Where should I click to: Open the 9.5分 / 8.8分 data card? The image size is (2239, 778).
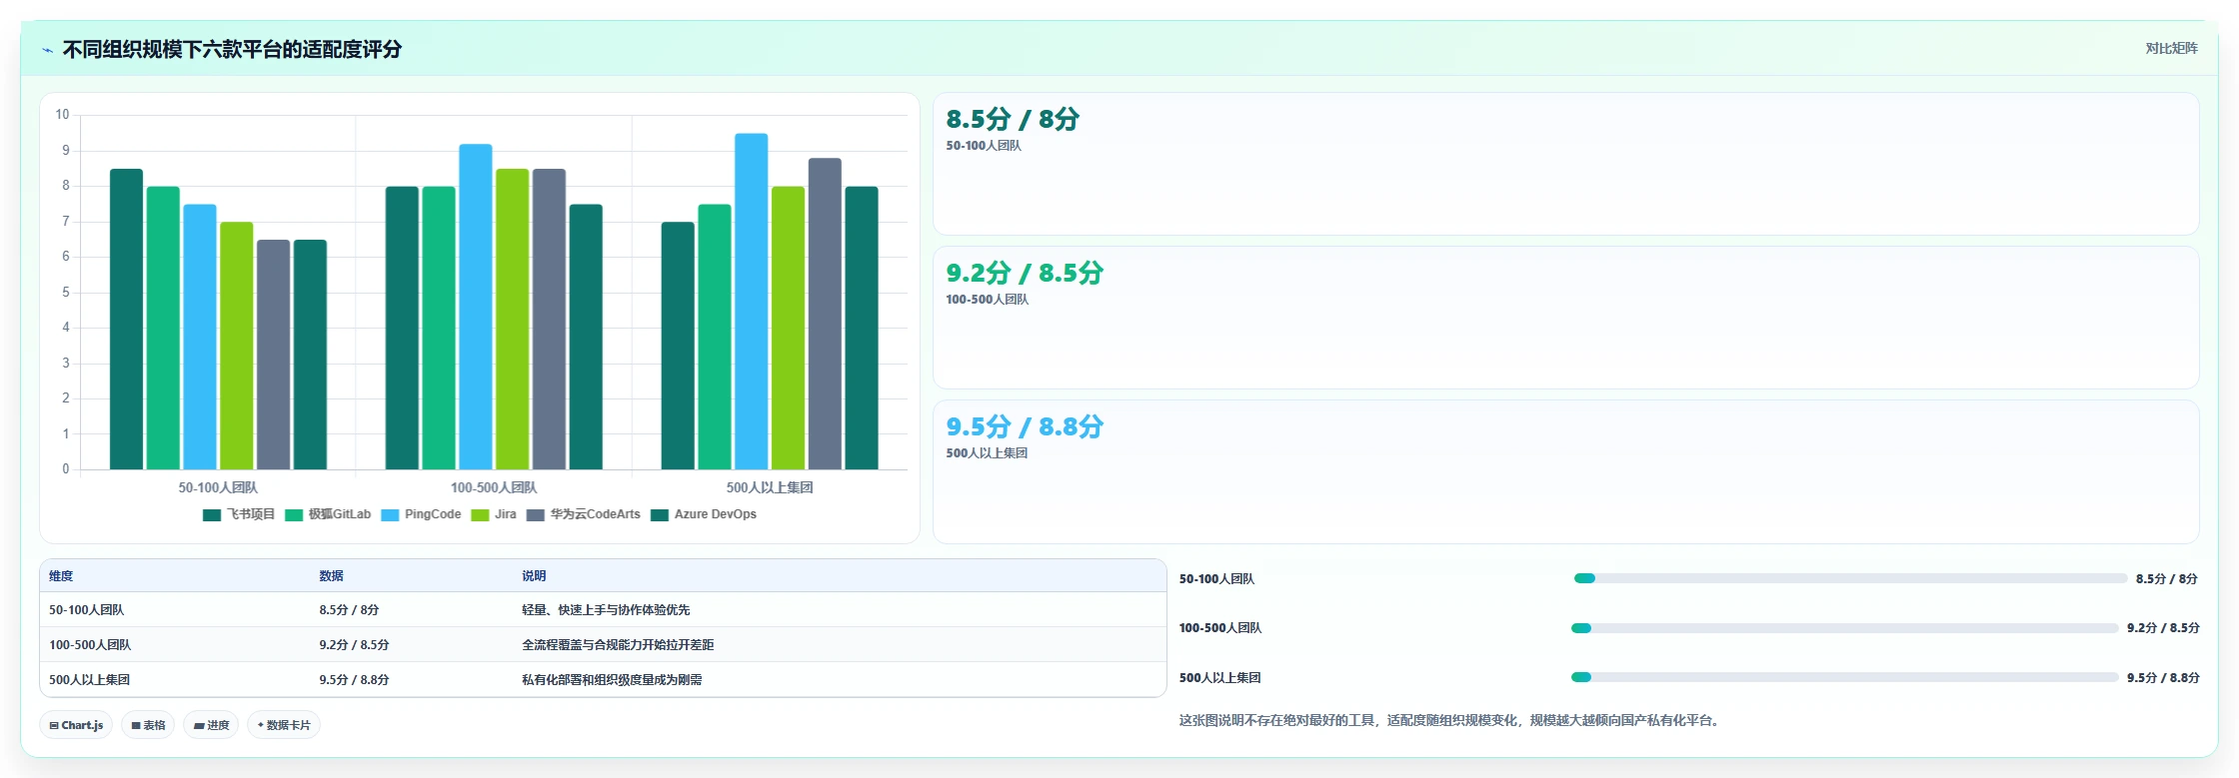1565,471
